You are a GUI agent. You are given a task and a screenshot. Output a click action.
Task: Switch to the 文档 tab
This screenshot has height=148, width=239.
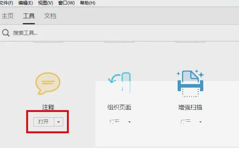(x=50, y=16)
